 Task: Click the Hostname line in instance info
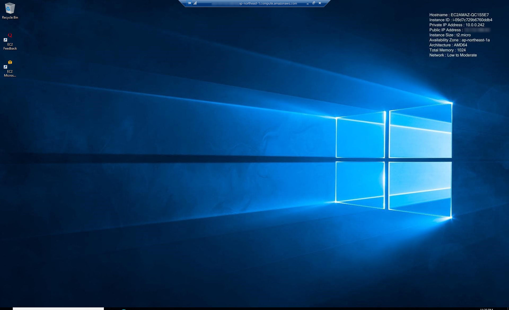coord(459,15)
